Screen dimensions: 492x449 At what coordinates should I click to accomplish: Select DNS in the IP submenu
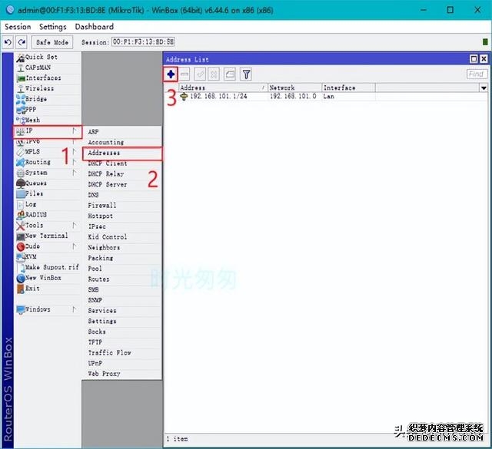pos(123,195)
